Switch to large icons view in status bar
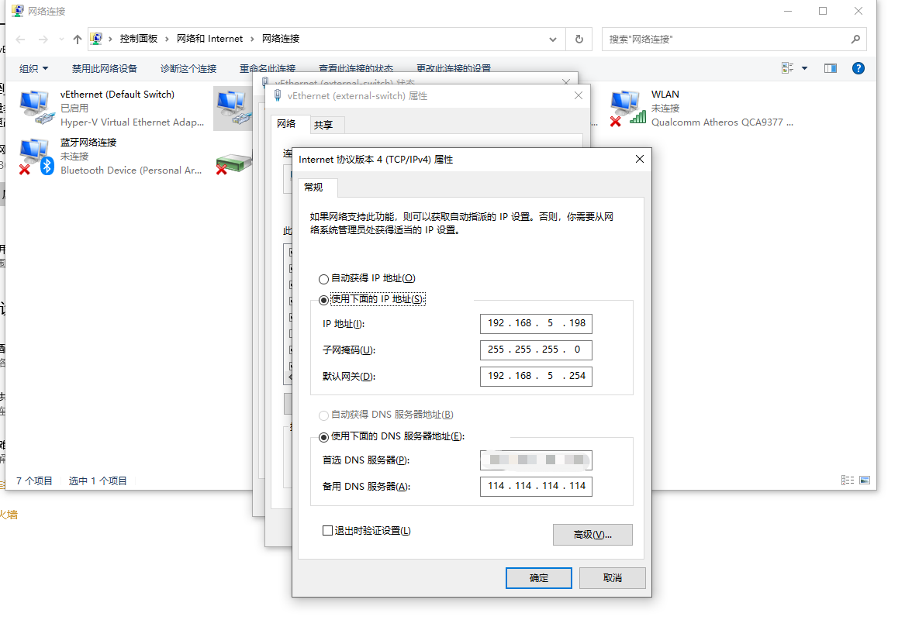Screen dimensions: 912x620 point(865,480)
